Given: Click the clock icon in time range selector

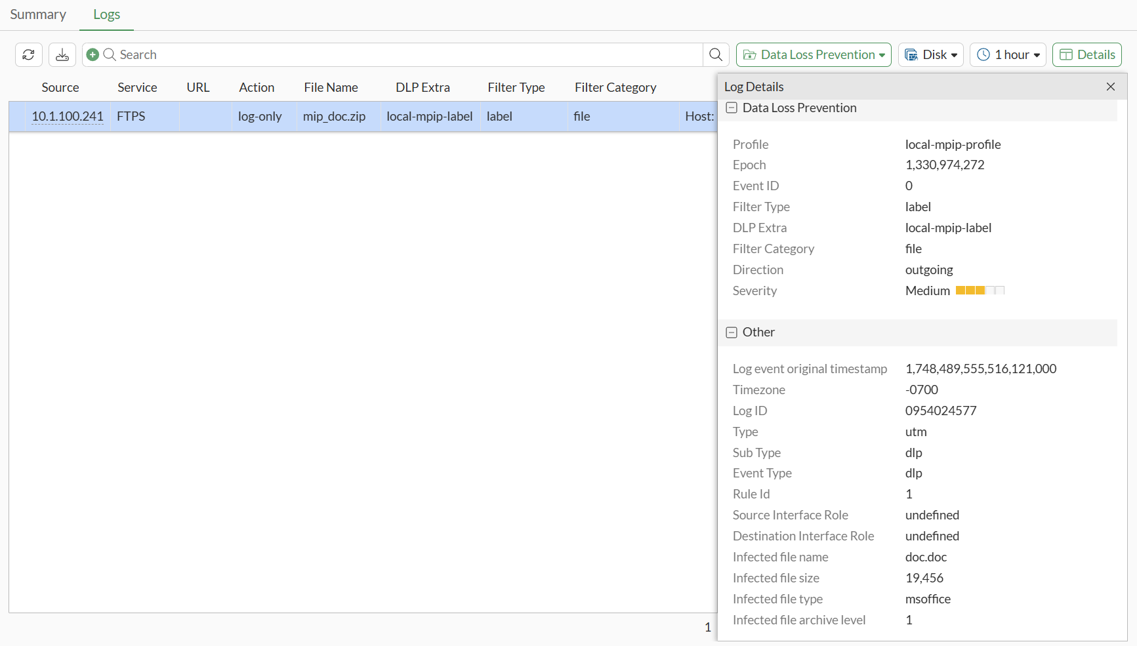Looking at the screenshot, I should 983,55.
